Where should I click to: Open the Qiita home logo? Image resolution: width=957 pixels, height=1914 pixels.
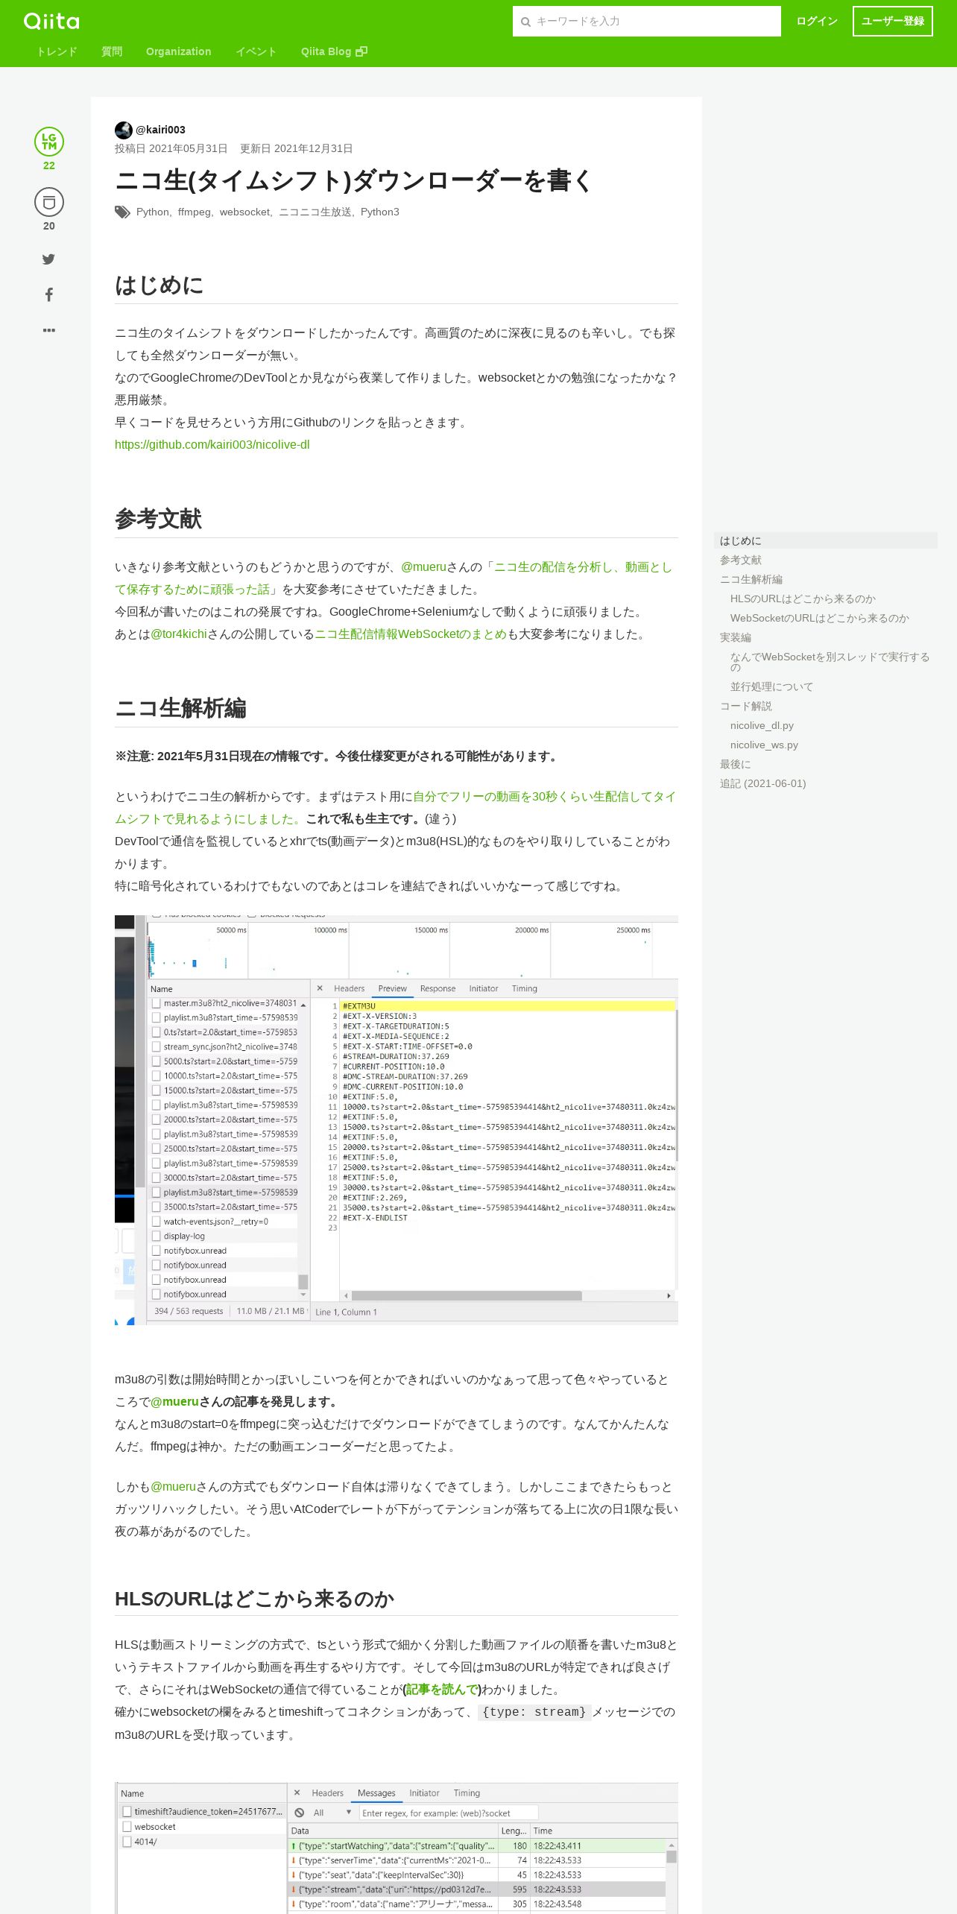tap(51, 21)
